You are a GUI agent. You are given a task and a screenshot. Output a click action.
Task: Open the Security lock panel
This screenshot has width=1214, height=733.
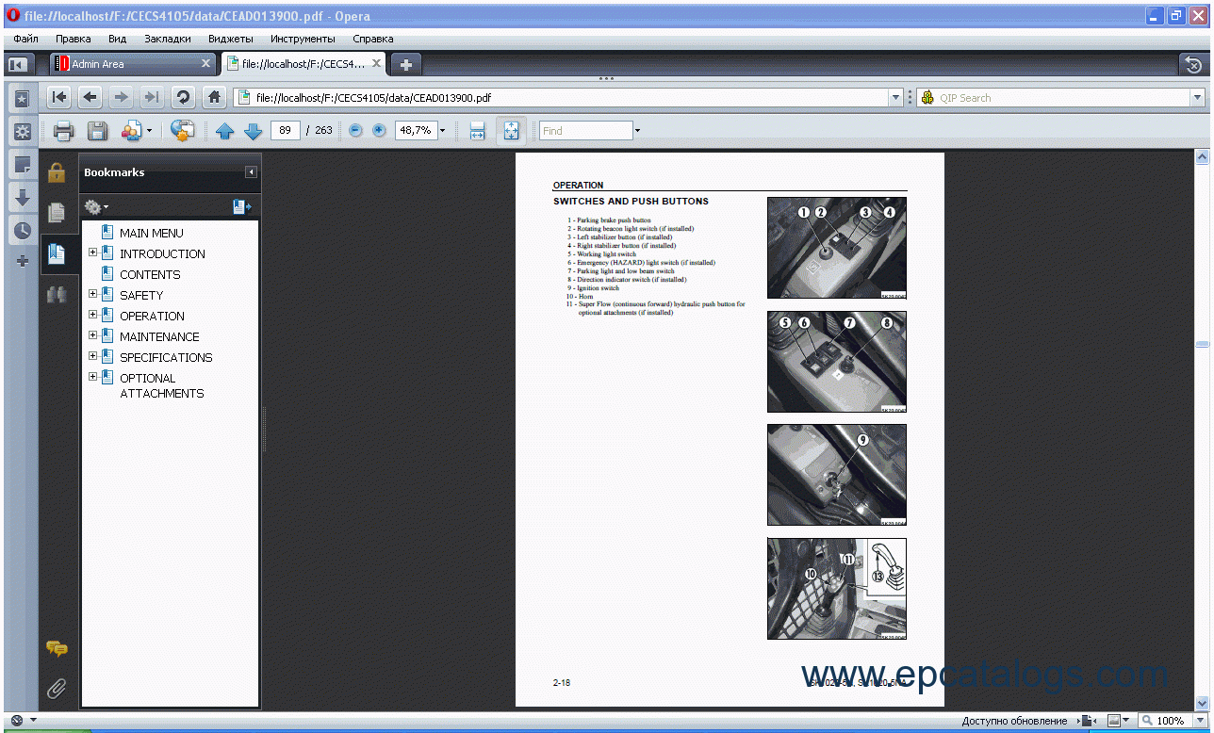[57, 172]
